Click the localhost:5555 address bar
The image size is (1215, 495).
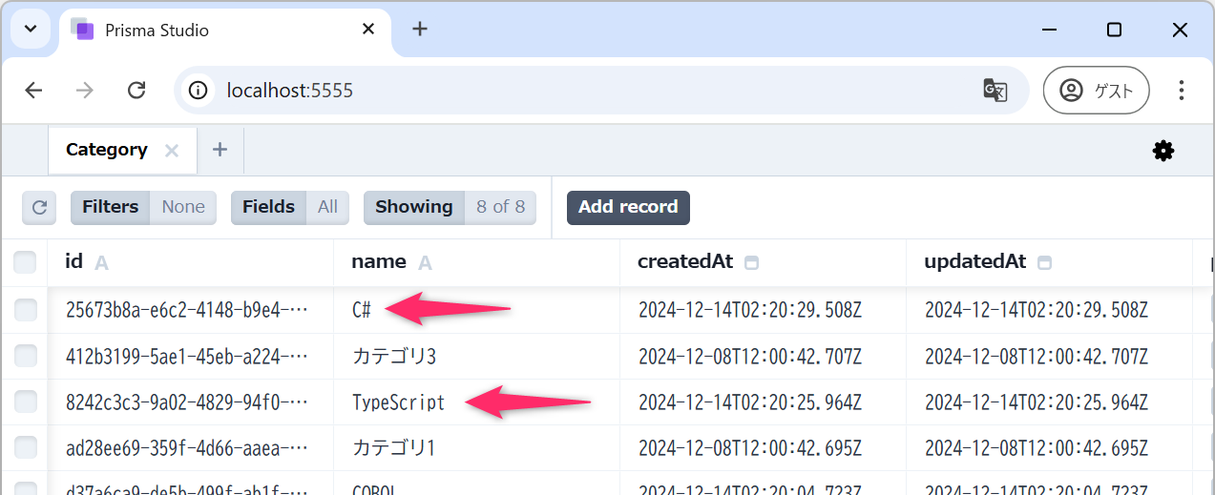pos(573,91)
